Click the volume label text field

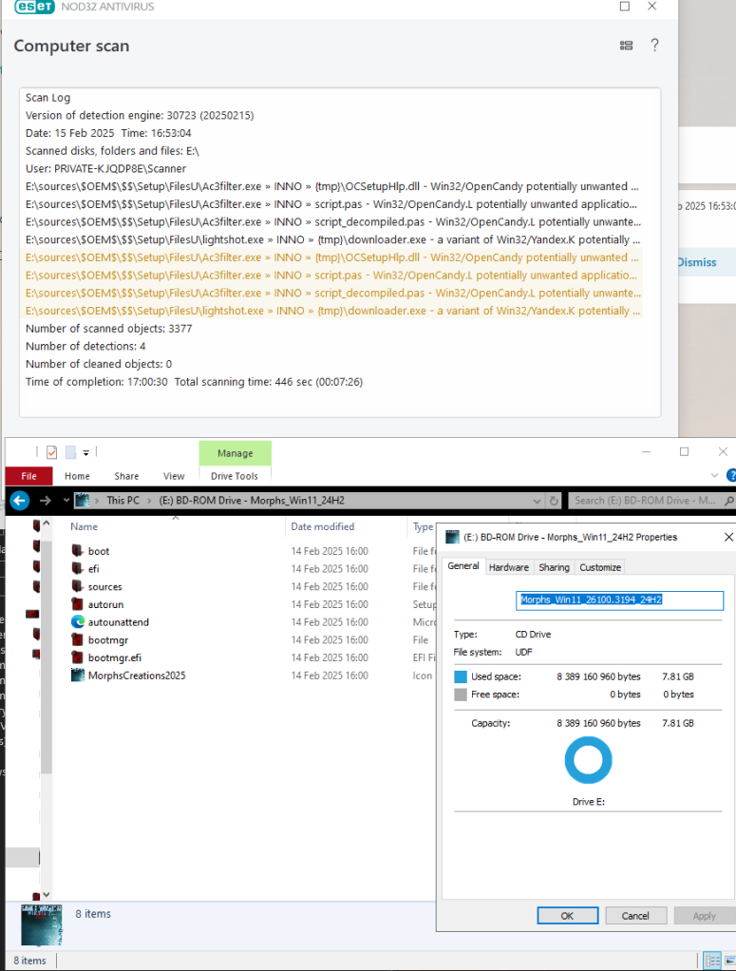[619, 600]
